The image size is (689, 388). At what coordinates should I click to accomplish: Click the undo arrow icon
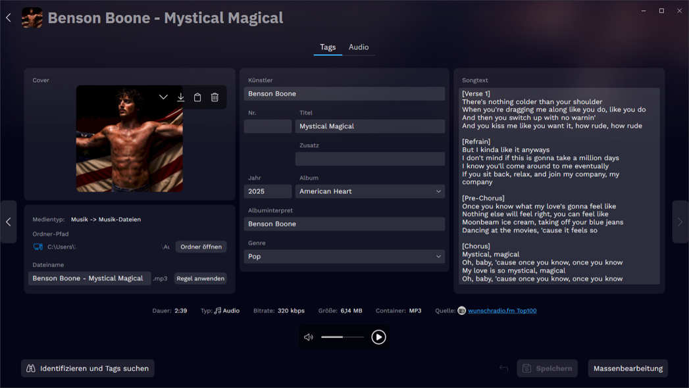(503, 368)
